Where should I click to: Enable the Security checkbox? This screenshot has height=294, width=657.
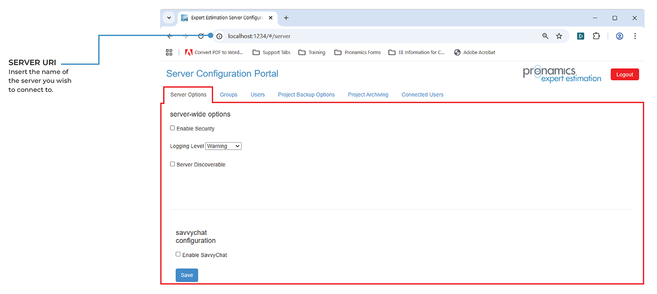point(173,128)
